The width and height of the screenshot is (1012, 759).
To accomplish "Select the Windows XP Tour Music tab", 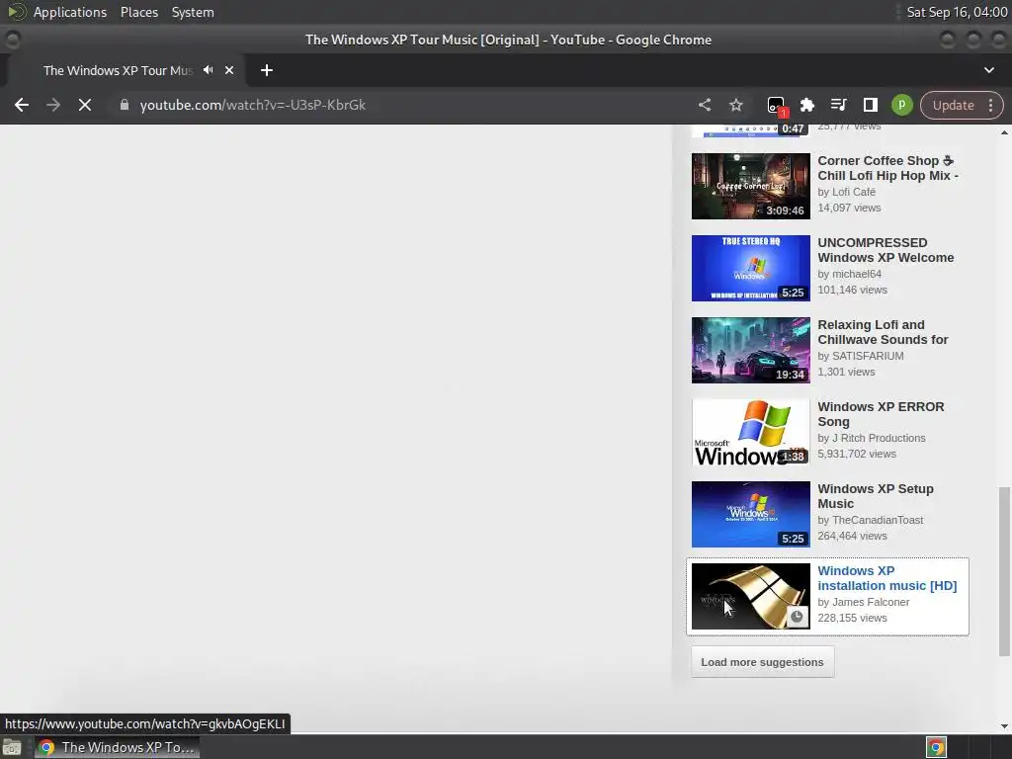I will (x=119, y=70).
